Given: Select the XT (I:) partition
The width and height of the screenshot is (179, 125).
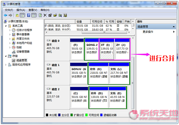Looking at the screenshot, I should coord(107,49).
